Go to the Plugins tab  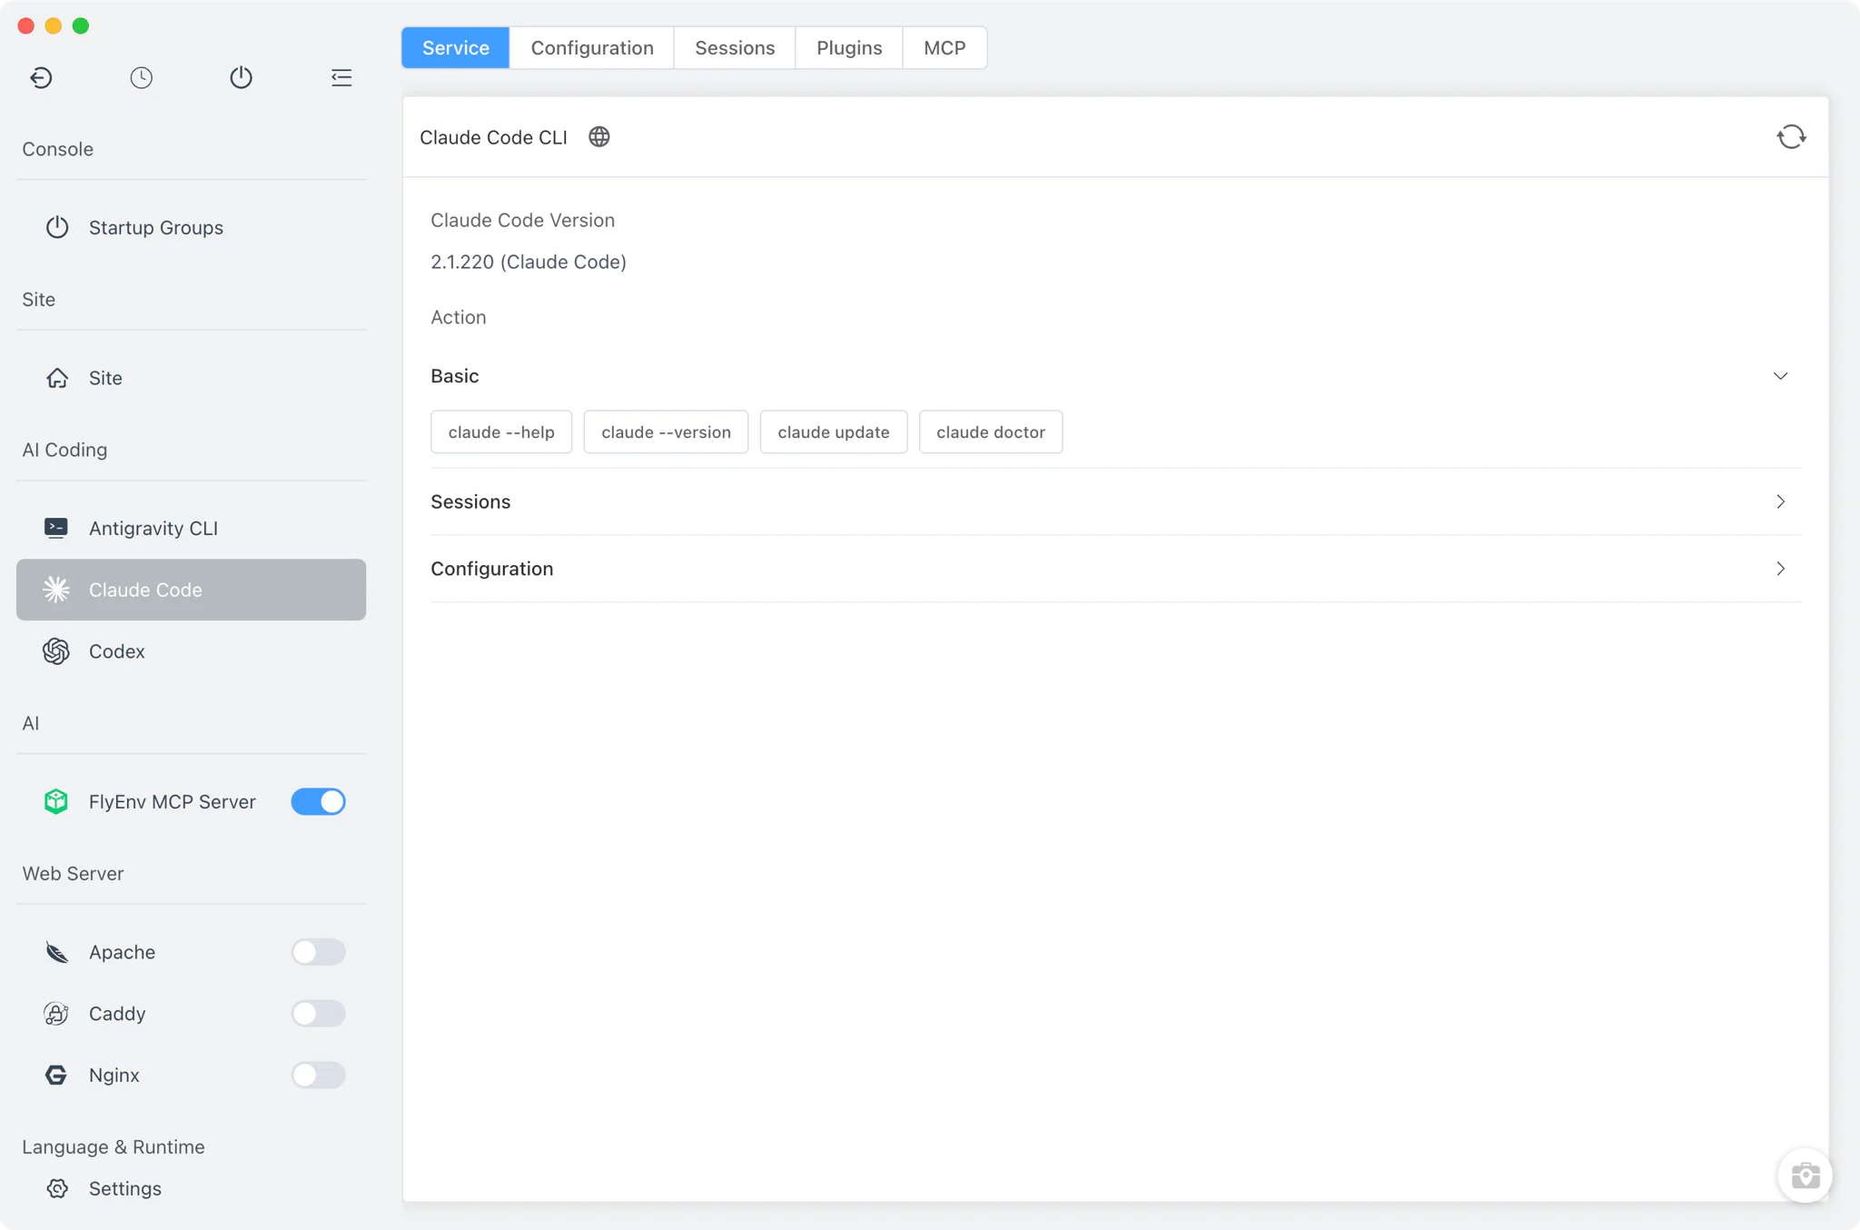pyautogui.click(x=849, y=47)
